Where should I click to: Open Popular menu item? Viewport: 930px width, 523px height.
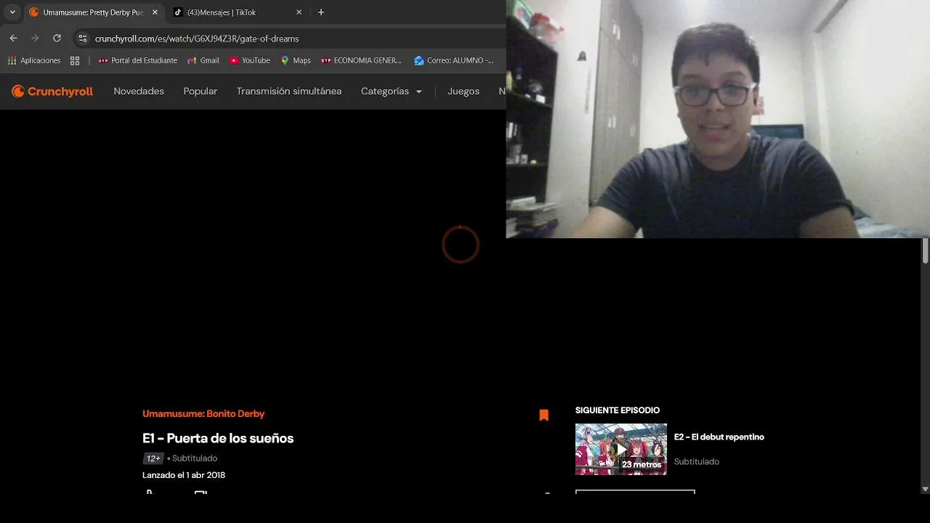pos(201,92)
